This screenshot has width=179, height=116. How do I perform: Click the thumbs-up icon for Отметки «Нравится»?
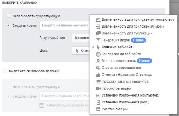pos(98,75)
